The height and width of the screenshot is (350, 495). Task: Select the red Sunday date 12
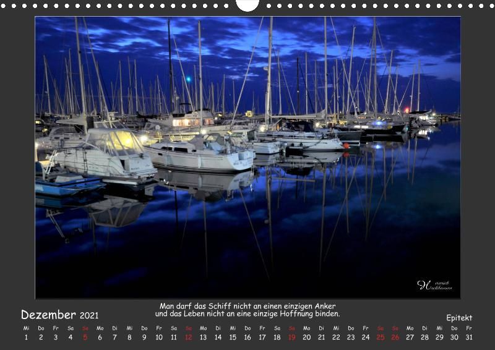(189, 337)
